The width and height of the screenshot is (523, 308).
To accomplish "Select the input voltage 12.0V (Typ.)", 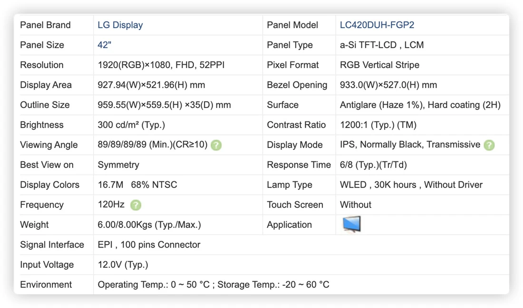I will [123, 265].
